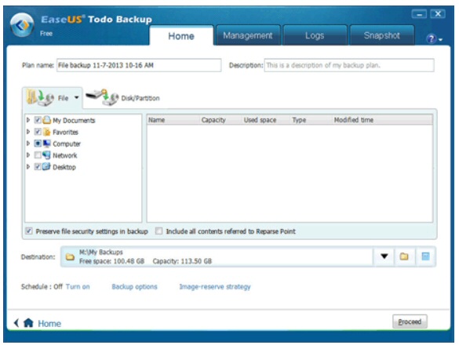Click the EaseUS round logo icon

coord(22,25)
